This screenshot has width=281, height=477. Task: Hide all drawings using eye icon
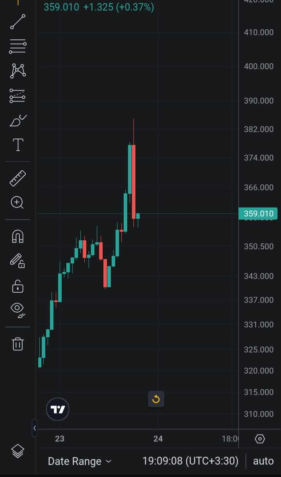(18, 310)
